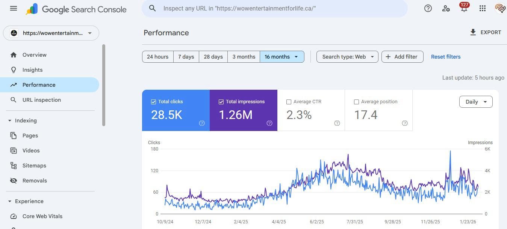Select the Insights sidebar item
This screenshot has height=229, width=507.
[x=32, y=69]
